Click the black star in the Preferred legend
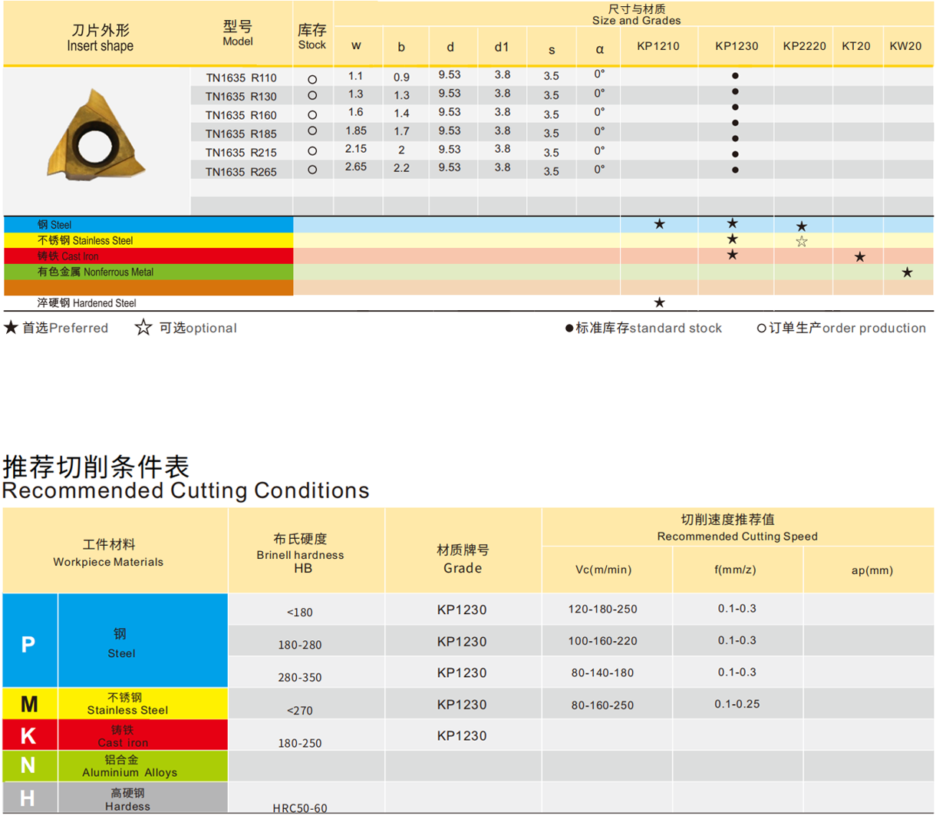The image size is (936, 829). click(x=10, y=328)
